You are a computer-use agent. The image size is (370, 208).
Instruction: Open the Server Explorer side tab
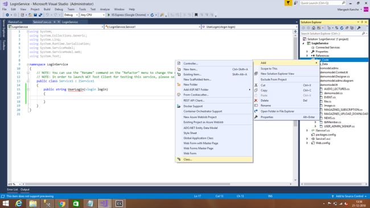(3, 28)
